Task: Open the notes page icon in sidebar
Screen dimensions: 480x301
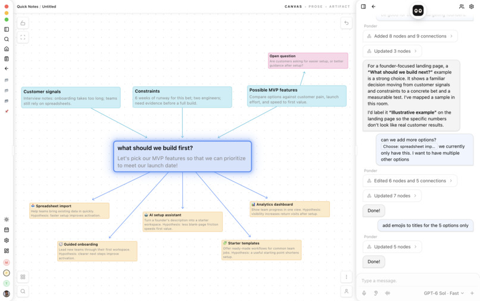Action: coord(7,59)
